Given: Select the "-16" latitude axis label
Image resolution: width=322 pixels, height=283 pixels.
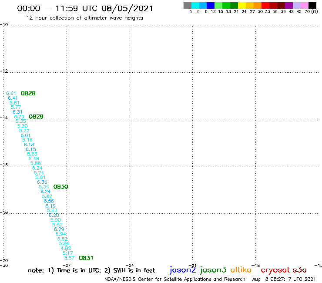Looking at the screenshot, I should click(x=4, y=165).
